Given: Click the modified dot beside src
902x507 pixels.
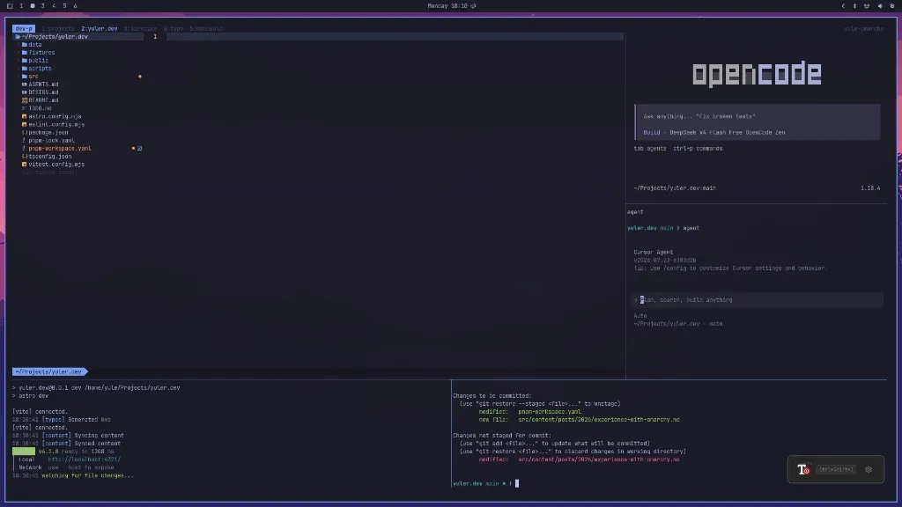Looking at the screenshot, I should pos(140,77).
